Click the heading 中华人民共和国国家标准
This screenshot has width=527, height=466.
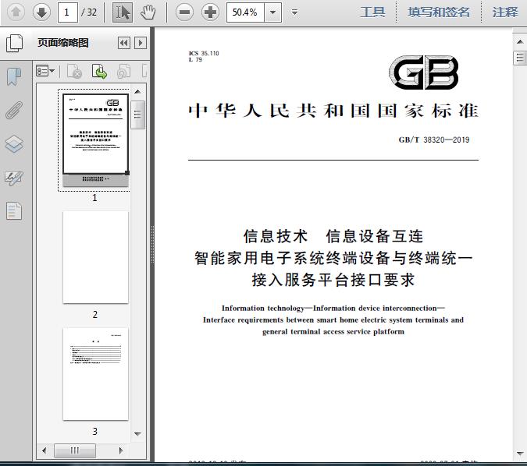click(x=333, y=111)
